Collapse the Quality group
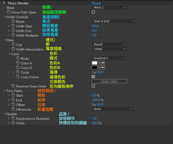The height and width of the screenshot is (144, 173). [5, 114]
